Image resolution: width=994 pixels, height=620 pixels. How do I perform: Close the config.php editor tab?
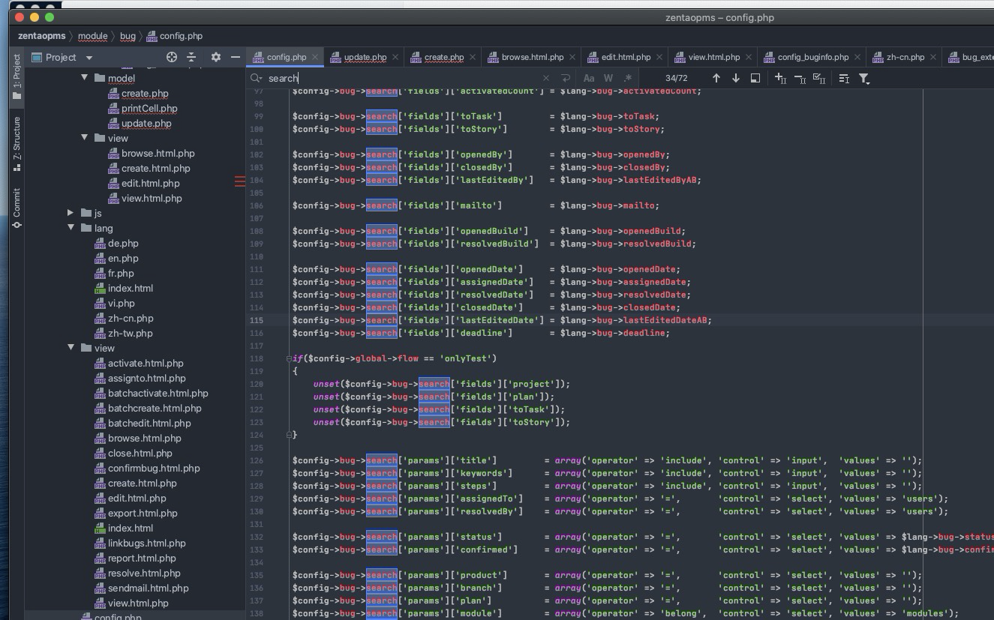(315, 57)
